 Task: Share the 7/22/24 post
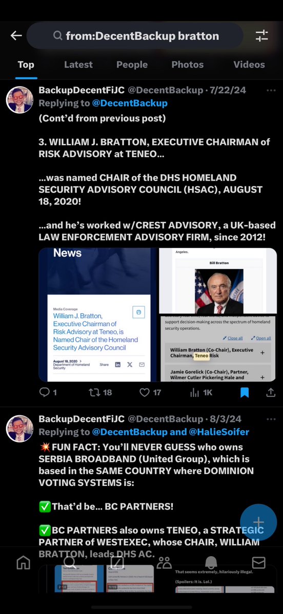271,392
